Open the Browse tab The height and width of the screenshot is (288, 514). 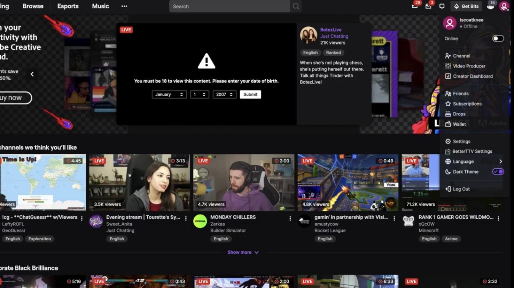point(33,6)
